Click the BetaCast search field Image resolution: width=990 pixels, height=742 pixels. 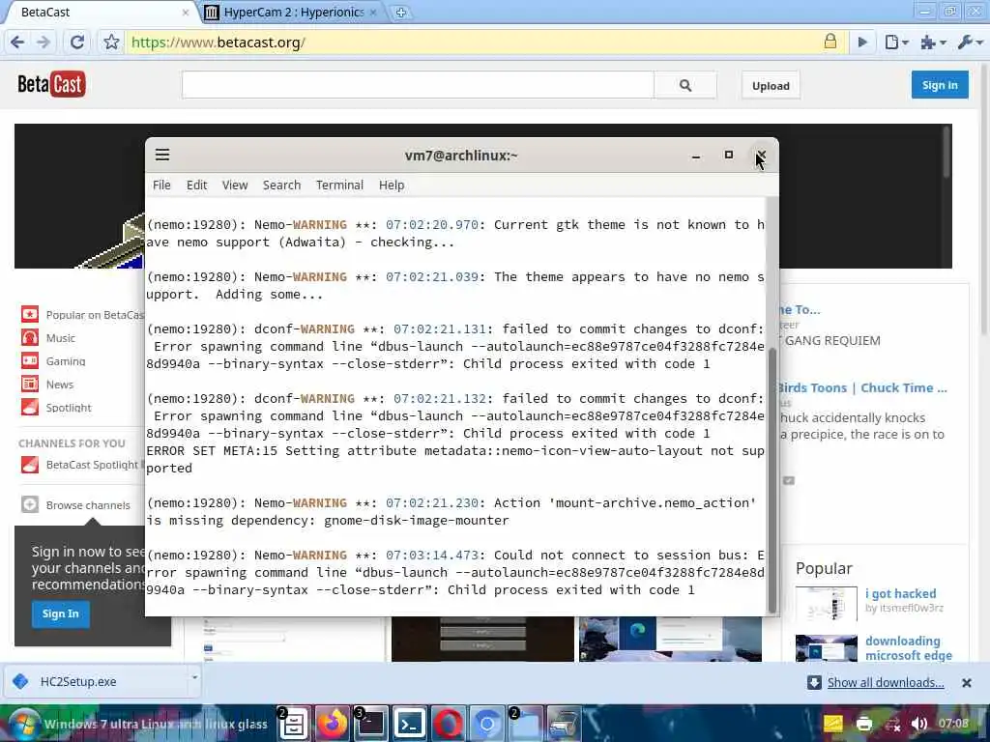[418, 85]
